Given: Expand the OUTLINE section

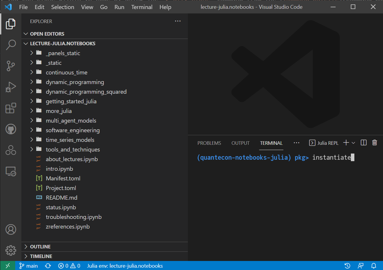Looking at the screenshot, I should pyautogui.click(x=40, y=247).
